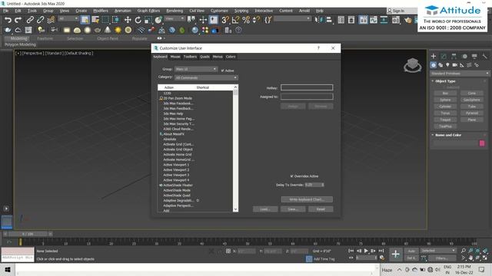Click the Sphere button in Object Type

point(445,100)
